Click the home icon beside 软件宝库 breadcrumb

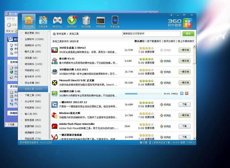coord(54,34)
